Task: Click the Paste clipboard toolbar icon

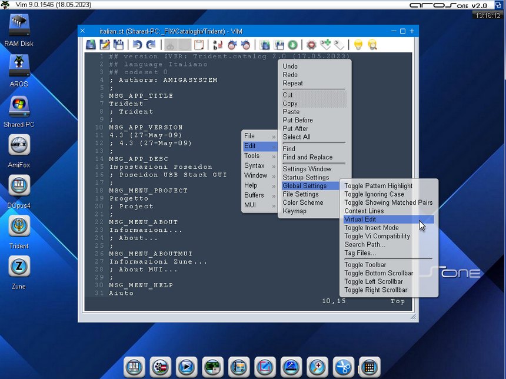Action: coord(199,45)
